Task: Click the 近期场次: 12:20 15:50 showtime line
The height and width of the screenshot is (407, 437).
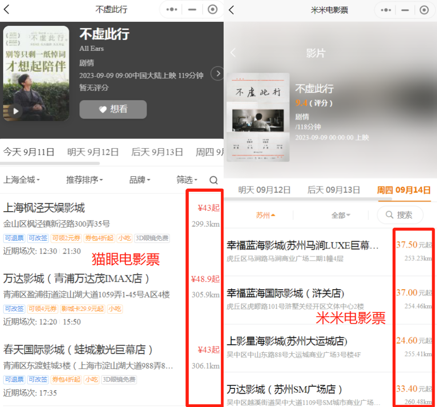Action: tap(42, 322)
